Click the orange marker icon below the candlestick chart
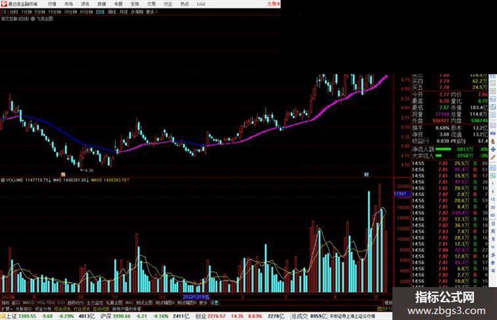The width and height of the screenshot is (497, 320). (x=63, y=174)
